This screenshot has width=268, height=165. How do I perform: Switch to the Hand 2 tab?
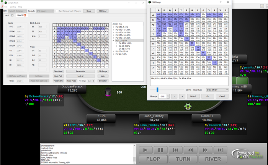pos(9,15)
